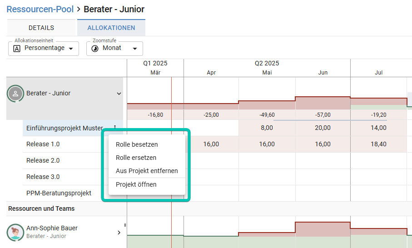Viewport: 412px width, 248px height.
Task: Select the Release 2.0 project row
Action: tap(43, 160)
